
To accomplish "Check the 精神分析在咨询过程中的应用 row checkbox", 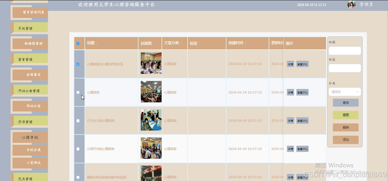I will point(78,177).
